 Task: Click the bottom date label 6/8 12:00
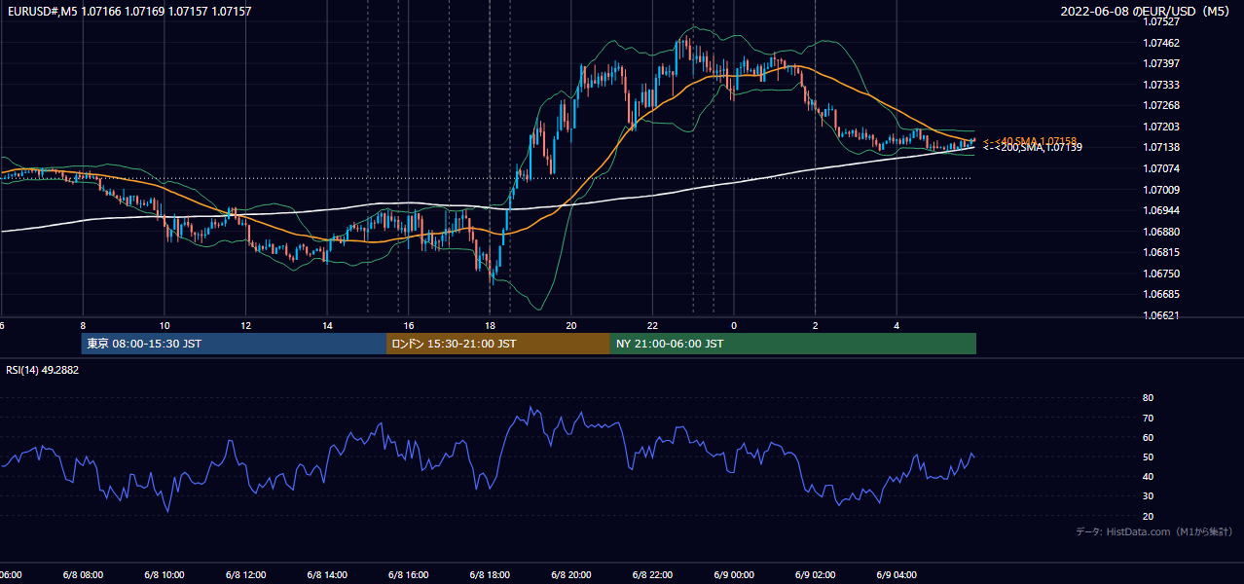[246, 575]
